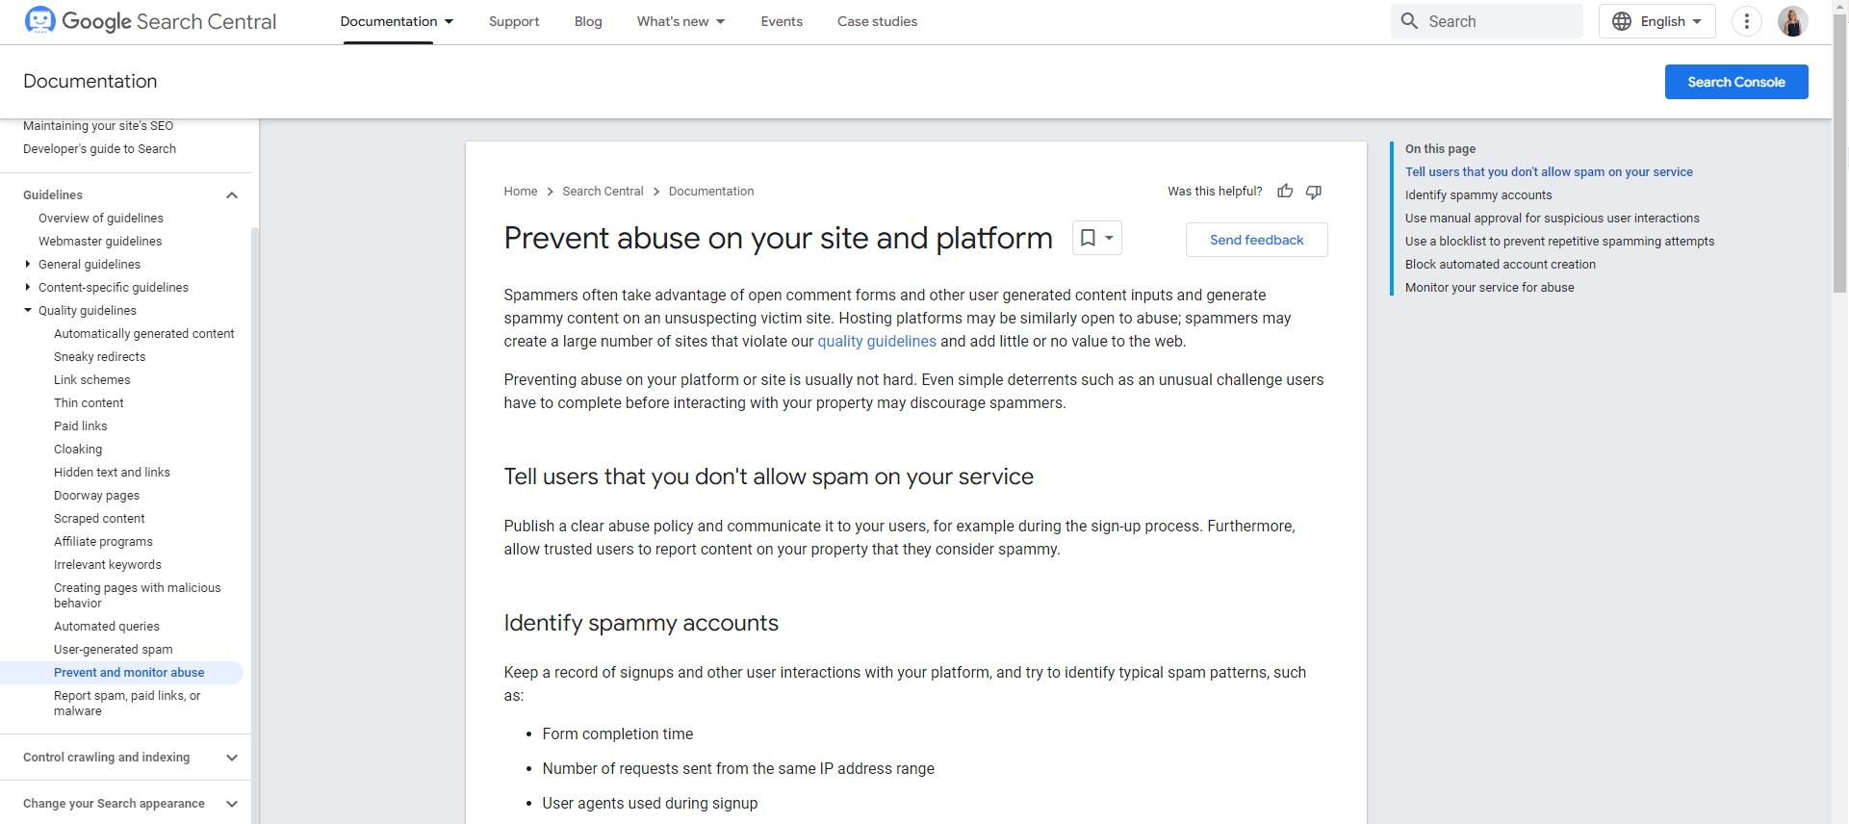Click the Documentation breadcrumb link

711,192
